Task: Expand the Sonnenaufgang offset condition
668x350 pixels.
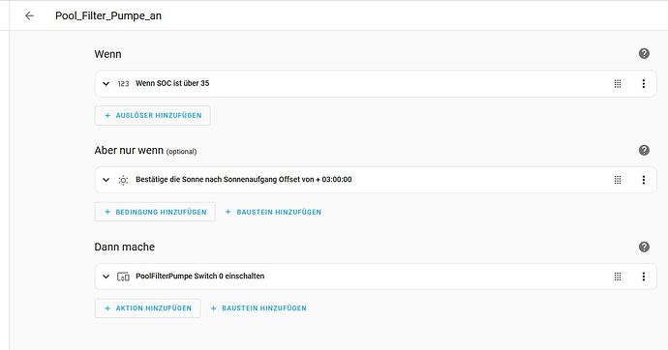Action: click(x=106, y=180)
